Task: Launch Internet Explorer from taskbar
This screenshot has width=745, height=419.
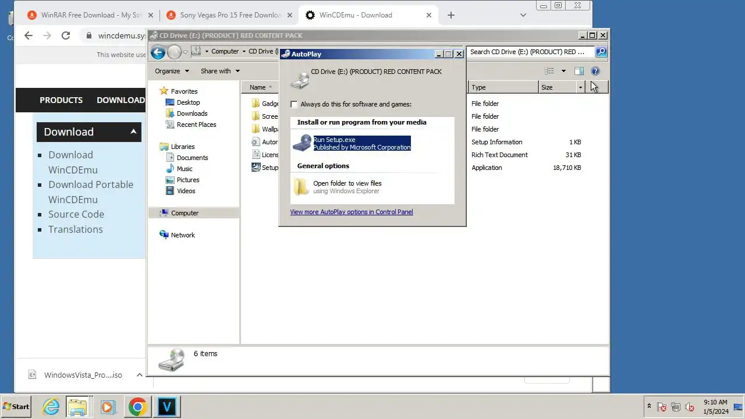Action: tap(51, 407)
